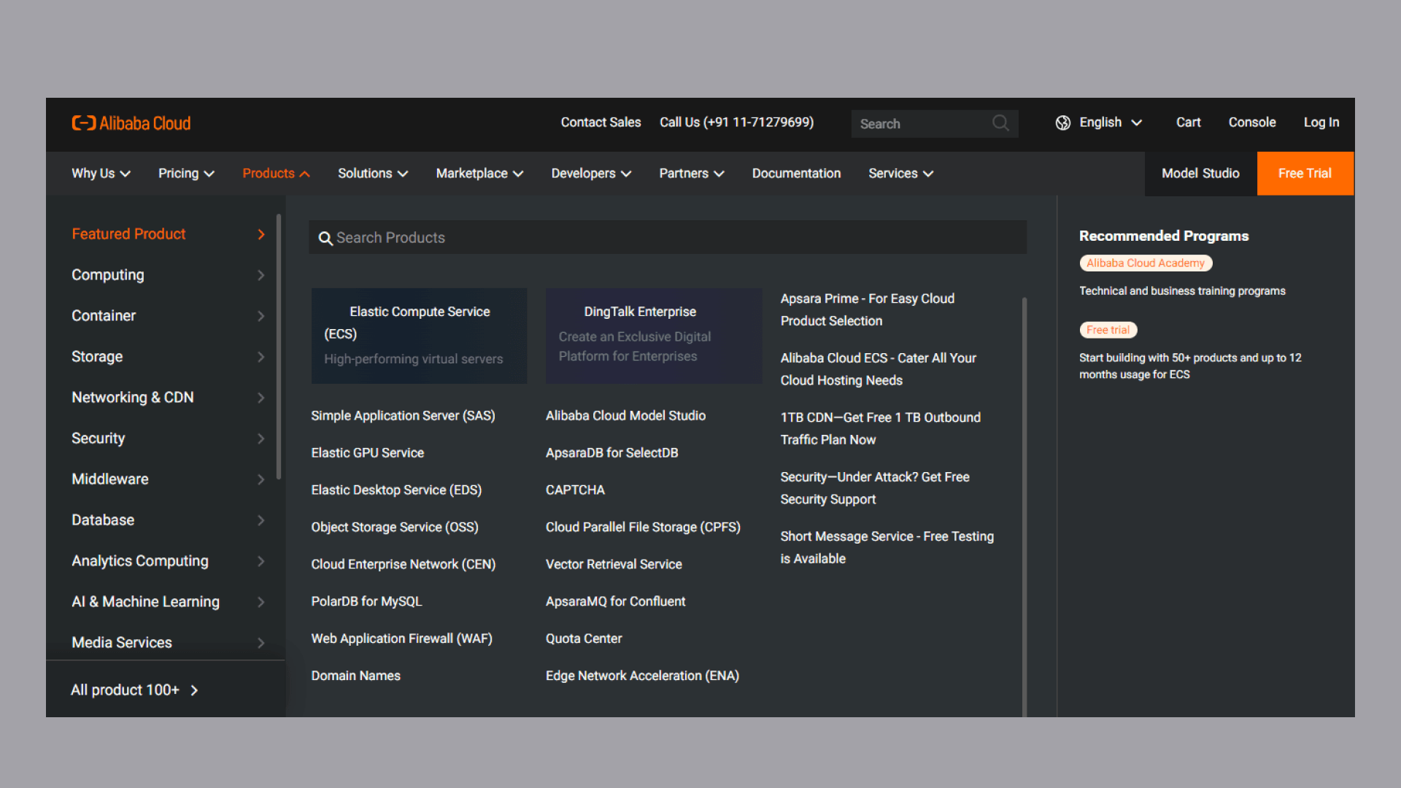Select the Security category
Screen dimensions: 1401x788
tap(168, 439)
